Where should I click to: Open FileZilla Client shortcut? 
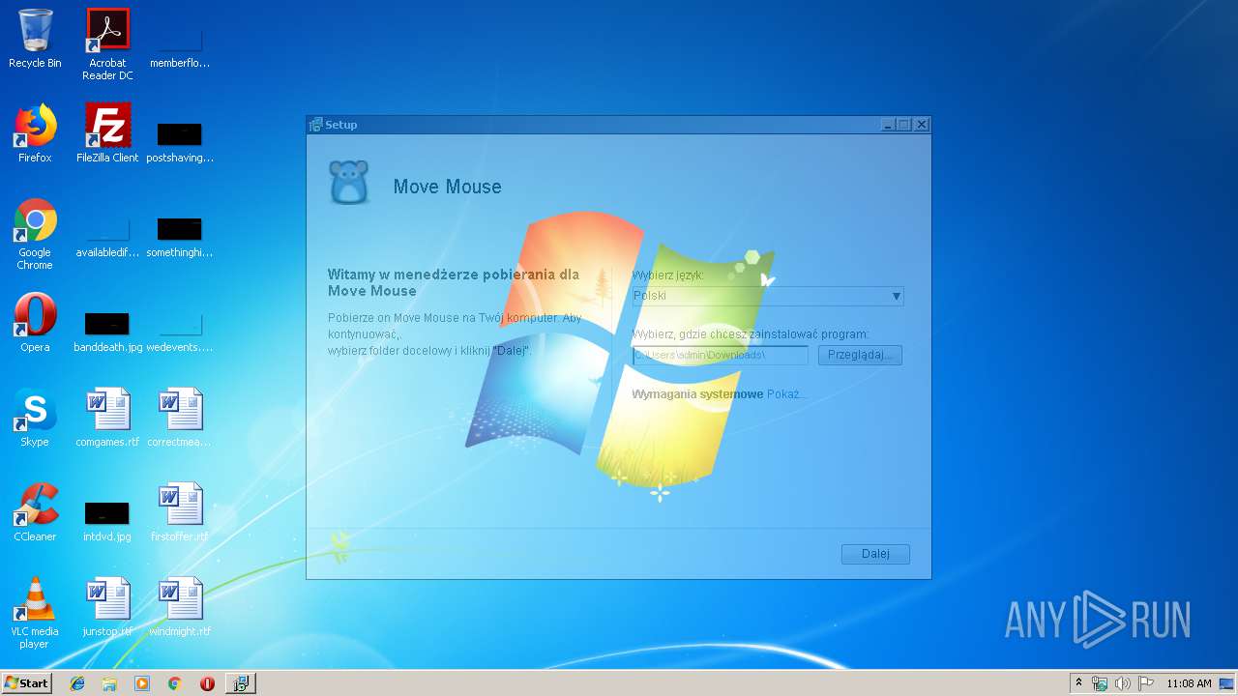click(107, 133)
